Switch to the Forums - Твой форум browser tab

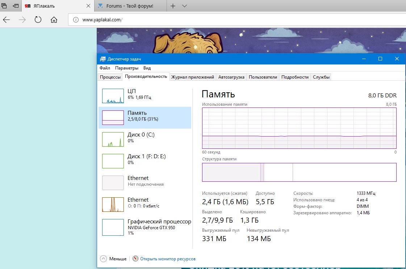(130, 6)
